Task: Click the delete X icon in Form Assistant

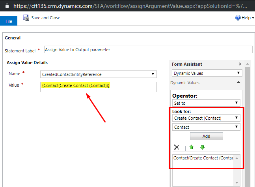Action: tap(177, 147)
